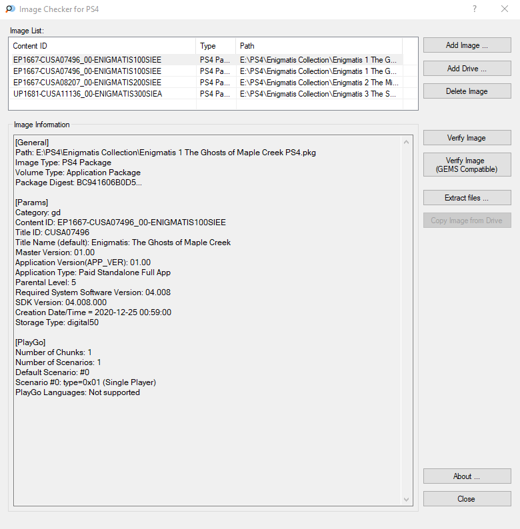Click the Default Scenario: #0 line
The image size is (520, 529).
53,372
